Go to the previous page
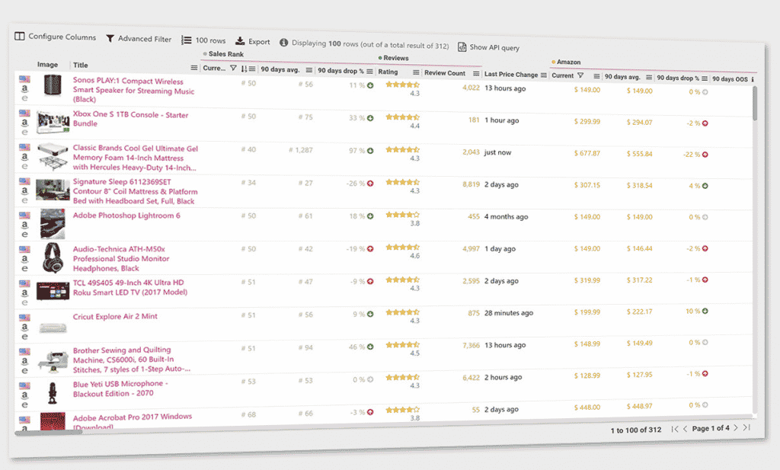 [685, 429]
